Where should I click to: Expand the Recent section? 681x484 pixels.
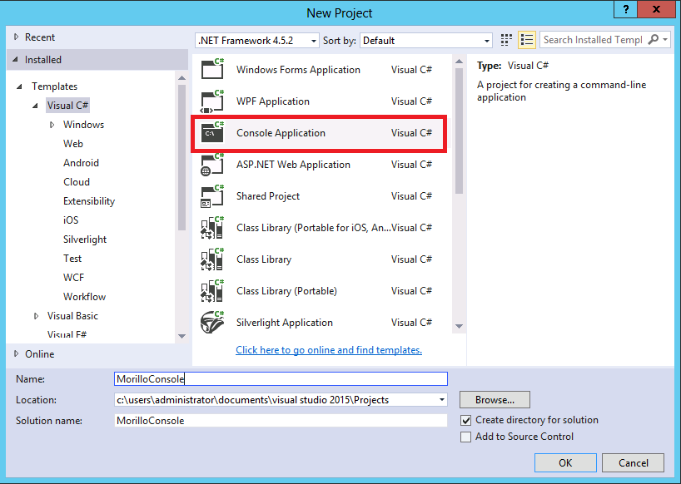pyautogui.click(x=17, y=37)
